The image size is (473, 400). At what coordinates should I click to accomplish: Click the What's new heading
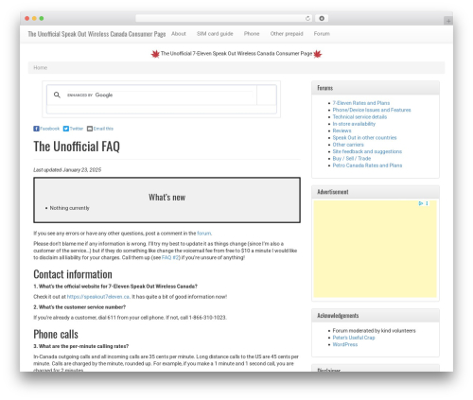(166, 198)
